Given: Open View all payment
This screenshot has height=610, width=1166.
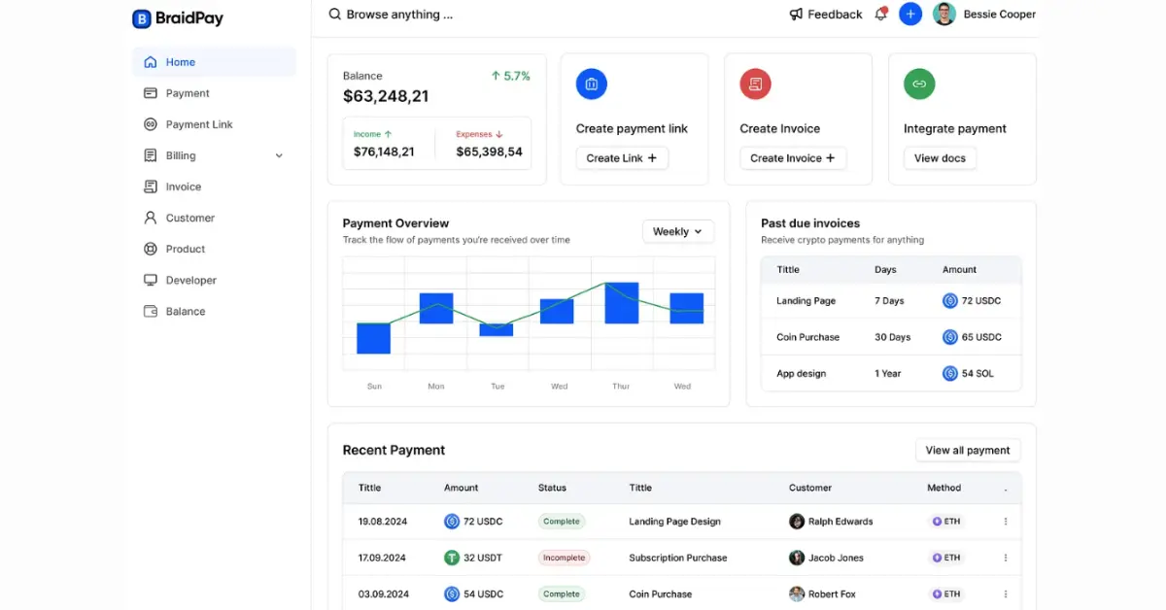Looking at the screenshot, I should point(967,450).
